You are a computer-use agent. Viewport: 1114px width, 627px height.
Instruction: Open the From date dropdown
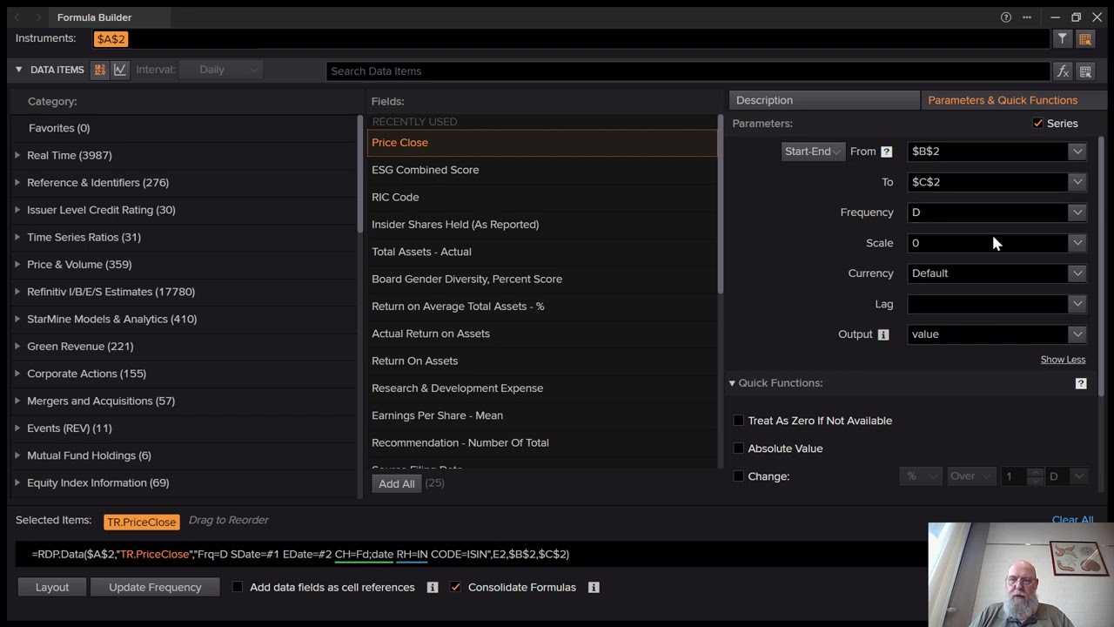pos(1077,152)
